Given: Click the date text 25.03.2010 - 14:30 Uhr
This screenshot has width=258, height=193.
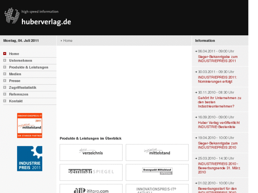Looking at the screenshot, I should (x=216, y=158).
